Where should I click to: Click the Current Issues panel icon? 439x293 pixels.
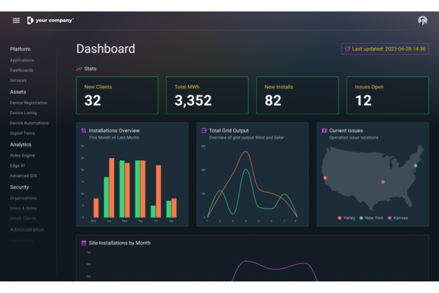click(324, 130)
